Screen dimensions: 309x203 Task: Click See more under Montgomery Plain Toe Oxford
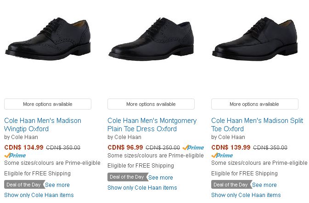[x=161, y=178]
